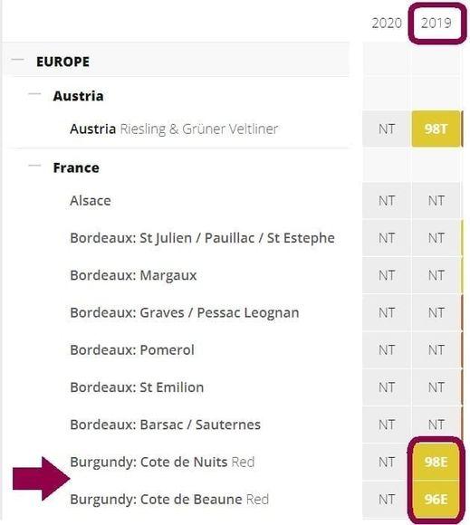Open the 98E Cote de Nuits 2019 score

click(436, 462)
